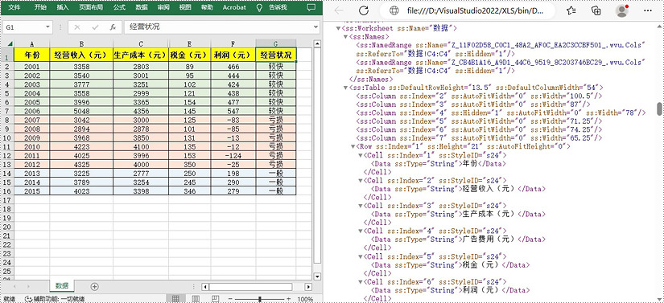Open the browser three-dot settings menu

(647, 10)
